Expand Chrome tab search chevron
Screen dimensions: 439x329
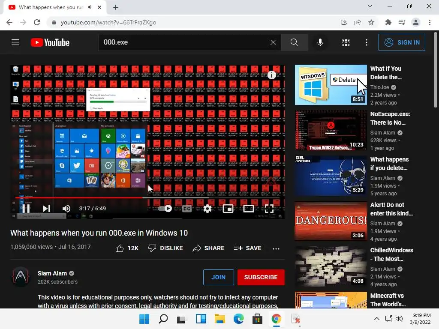(x=370, y=6)
